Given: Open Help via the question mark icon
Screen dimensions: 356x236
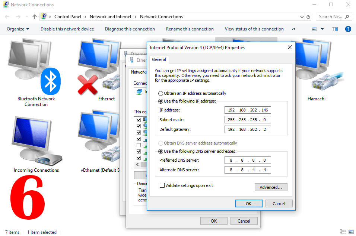Looking at the screenshot, I should tap(348, 29).
